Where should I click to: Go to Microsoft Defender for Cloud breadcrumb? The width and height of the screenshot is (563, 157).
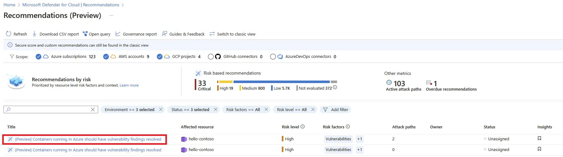(71, 5)
